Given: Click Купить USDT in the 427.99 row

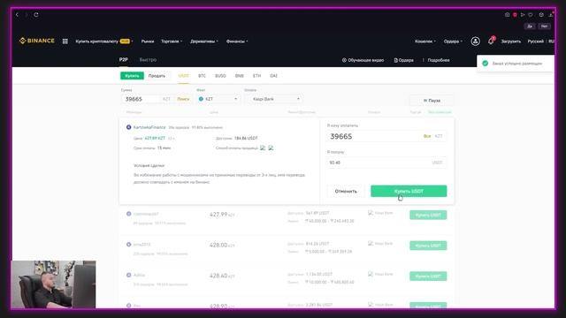Looking at the screenshot, I should pyautogui.click(x=428, y=215).
